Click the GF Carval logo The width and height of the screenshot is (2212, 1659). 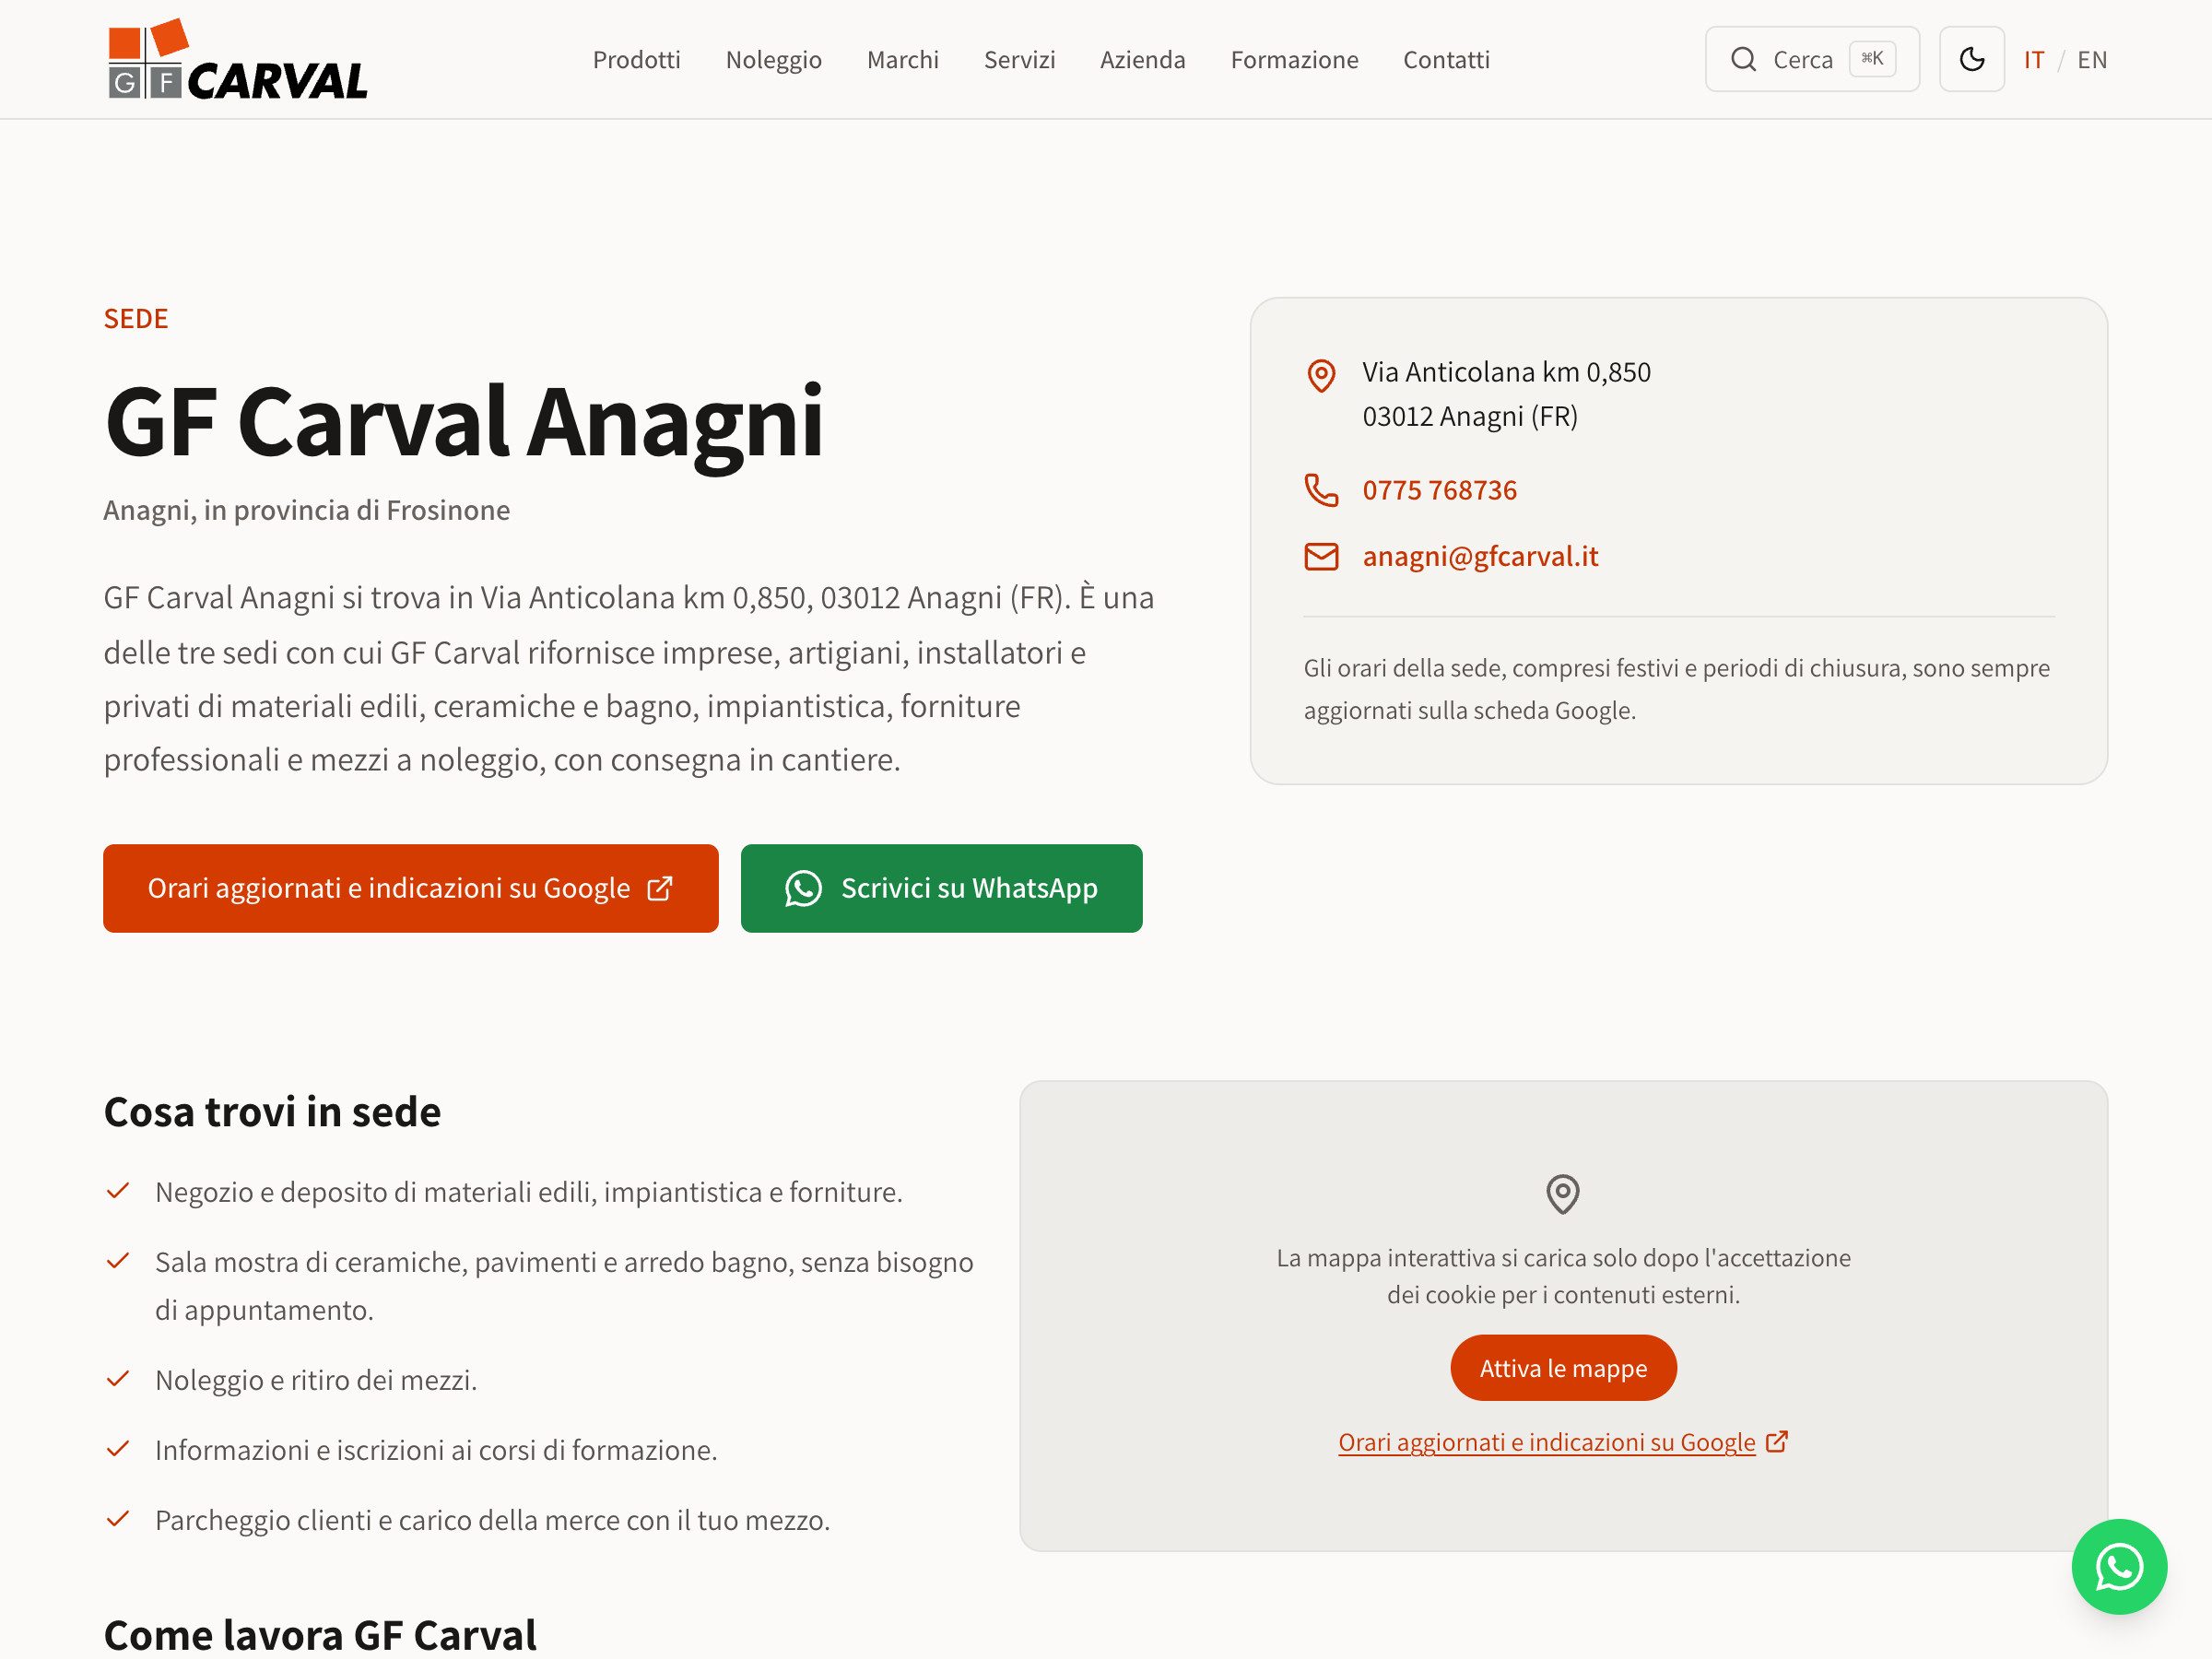(237, 59)
